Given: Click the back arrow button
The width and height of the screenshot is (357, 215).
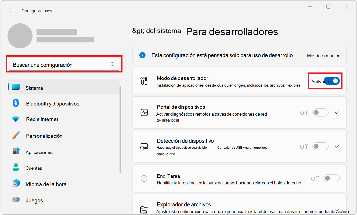Looking at the screenshot, I should tap(10, 10).
